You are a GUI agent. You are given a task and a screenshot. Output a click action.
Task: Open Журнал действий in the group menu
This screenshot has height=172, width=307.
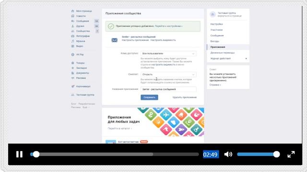(x=220, y=58)
